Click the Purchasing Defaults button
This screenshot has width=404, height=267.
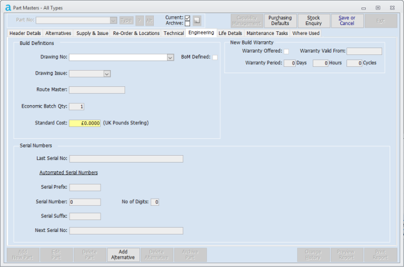click(280, 21)
